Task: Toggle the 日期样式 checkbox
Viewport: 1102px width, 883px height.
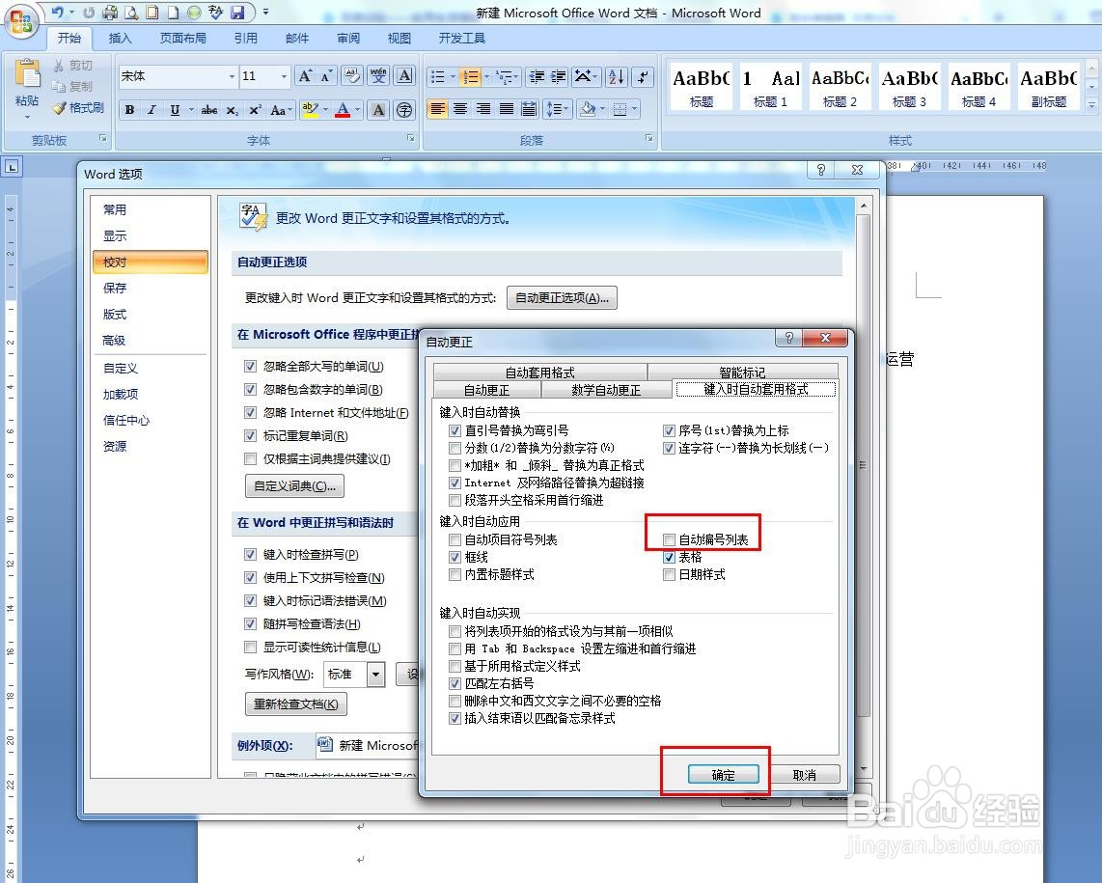Action: [x=669, y=575]
